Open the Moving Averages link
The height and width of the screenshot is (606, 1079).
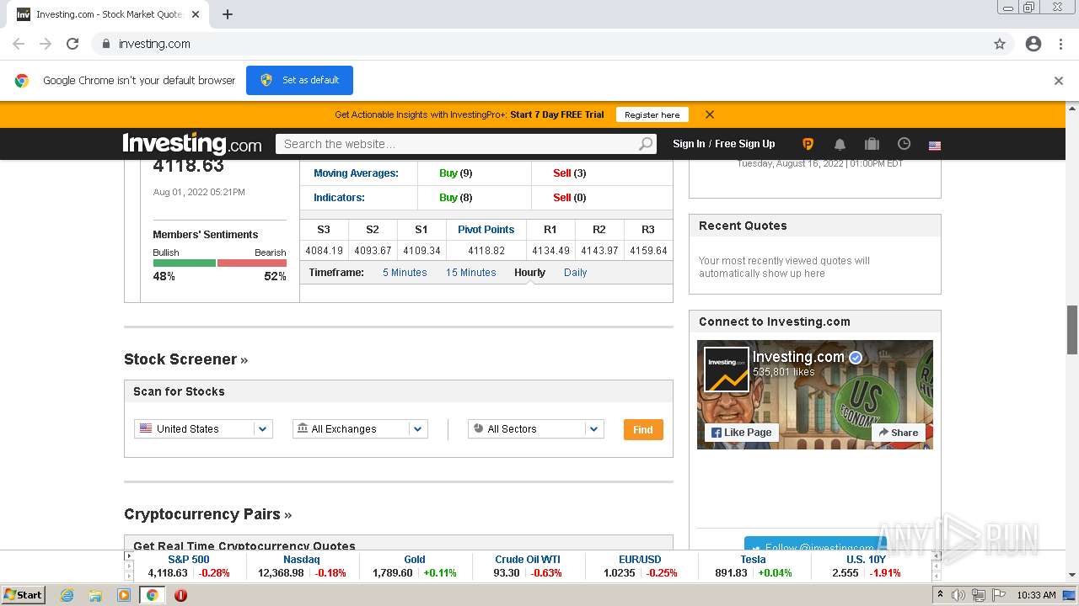[x=356, y=173]
